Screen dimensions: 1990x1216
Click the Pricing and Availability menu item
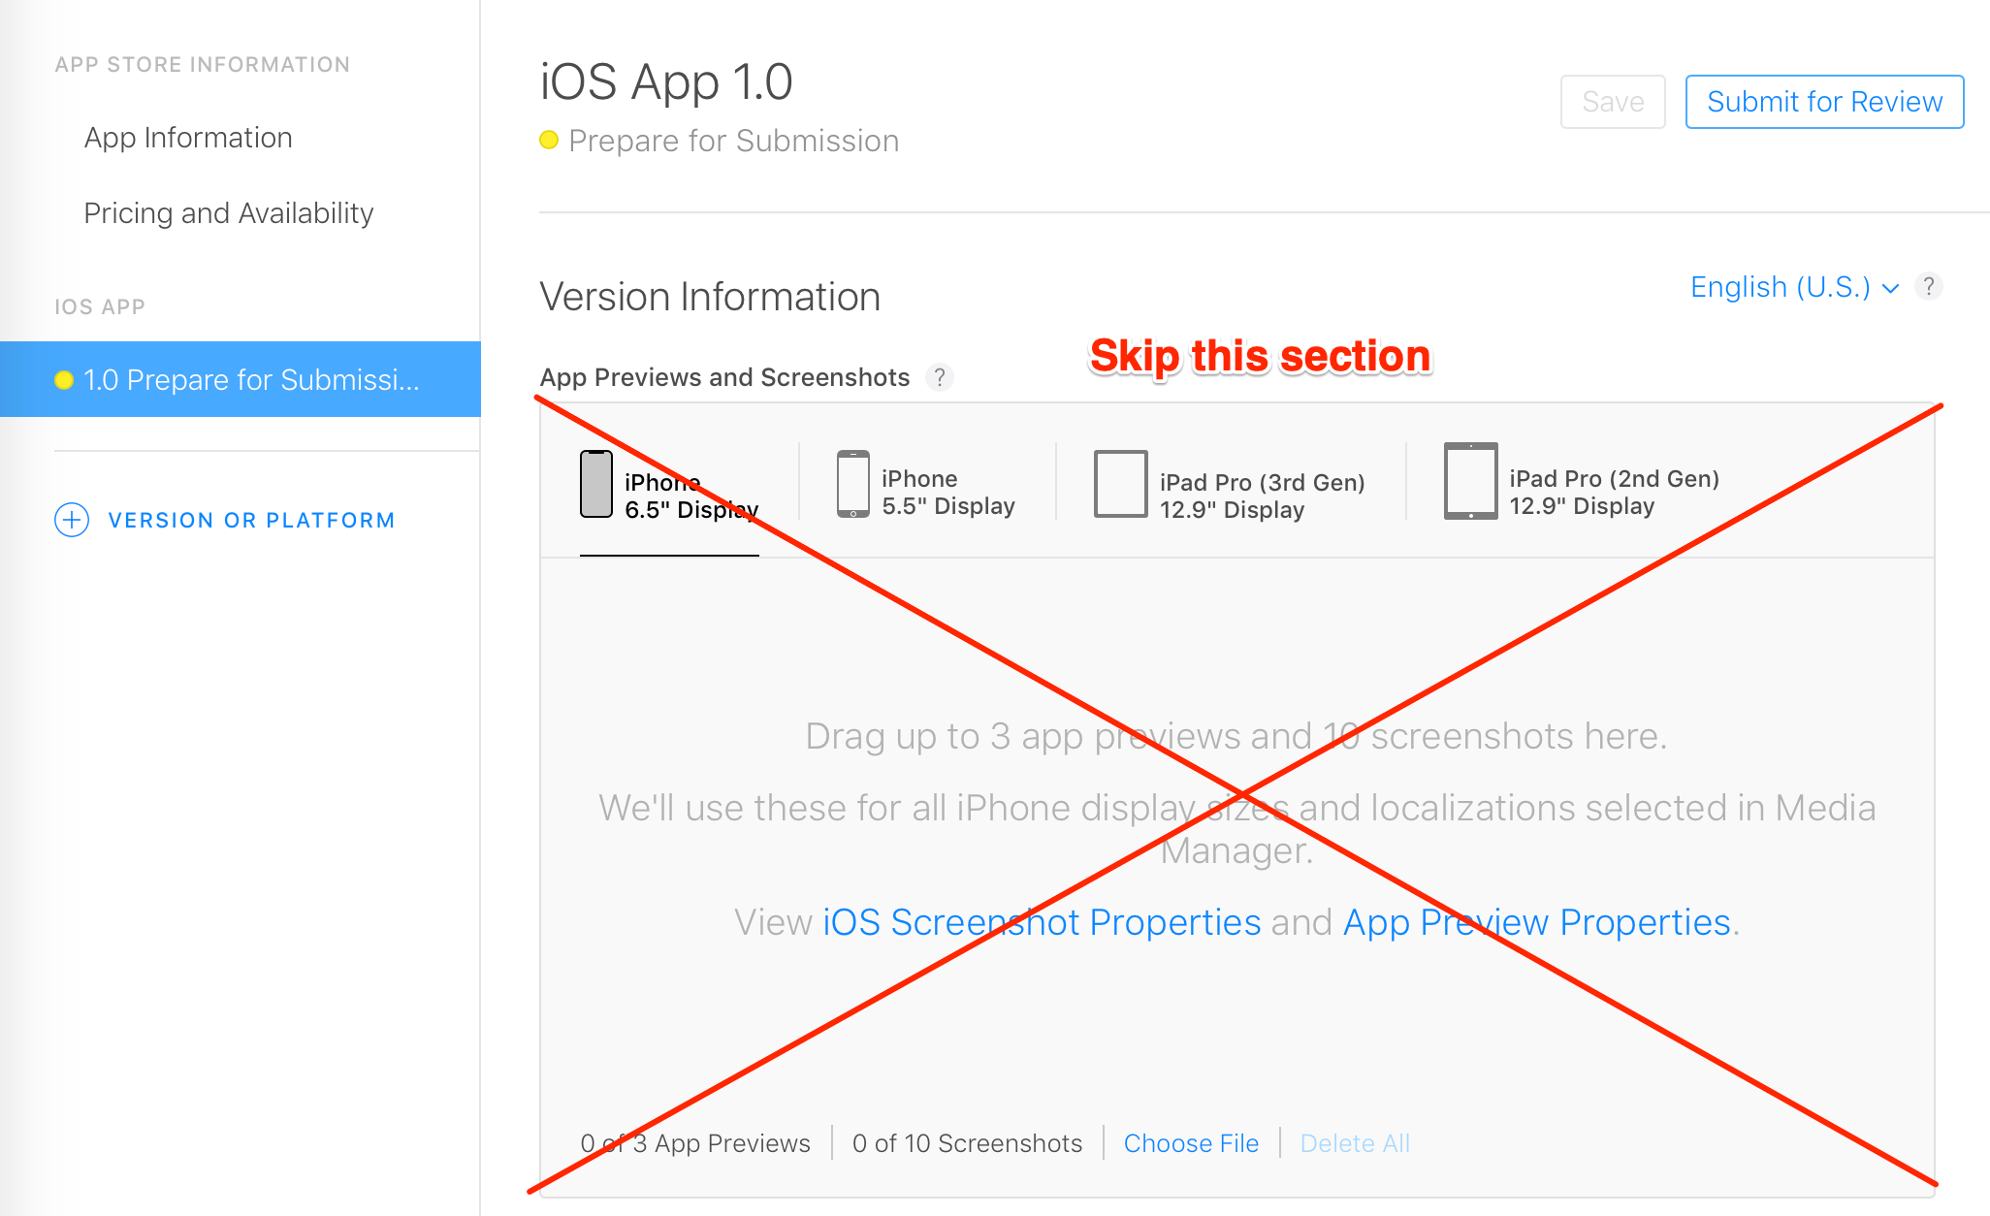pos(228,213)
